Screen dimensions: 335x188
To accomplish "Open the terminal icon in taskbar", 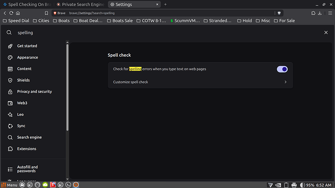I will (x=68, y=185).
